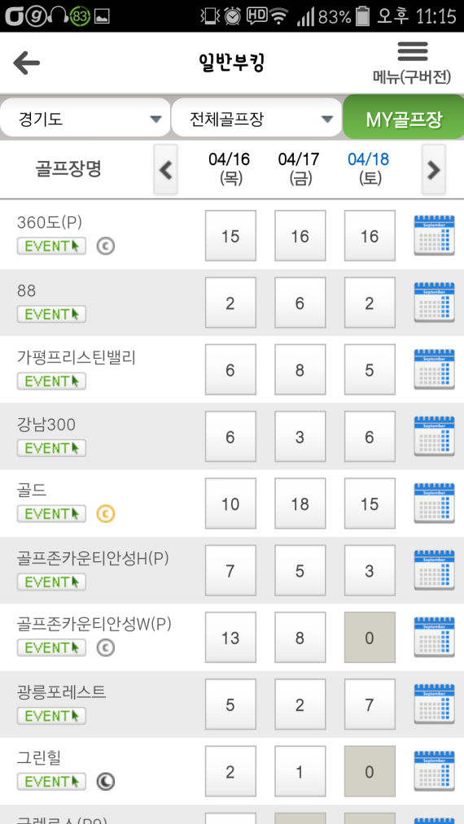This screenshot has height=824, width=464.
Task: Tap the back arrow icon
Action: (27, 63)
